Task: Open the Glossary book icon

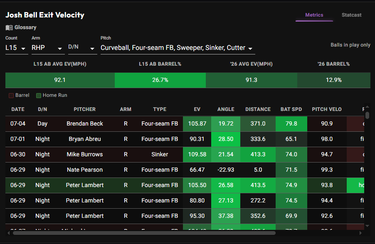Action: point(9,27)
